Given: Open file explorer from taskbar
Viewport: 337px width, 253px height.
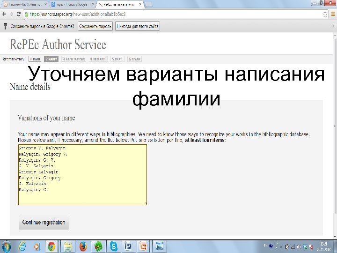Looking at the screenshot, I should coord(68,246).
